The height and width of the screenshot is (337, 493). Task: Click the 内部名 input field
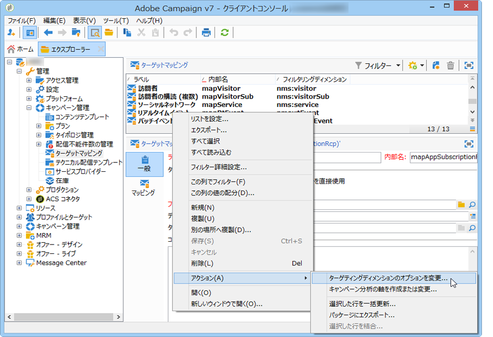click(x=443, y=157)
